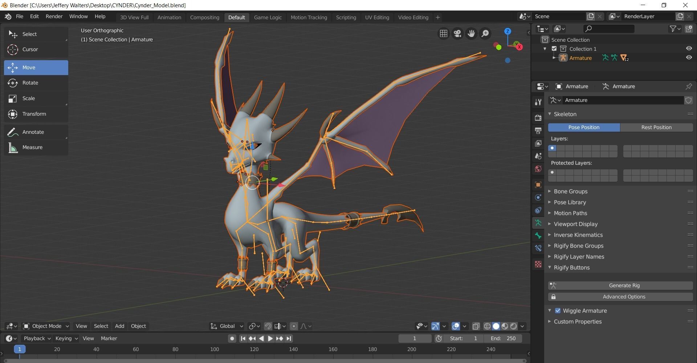Image resolution: width=697 pixels, height=363 pixels.
Task: Hide Armature object with eye icon
Action: point(689,58)
